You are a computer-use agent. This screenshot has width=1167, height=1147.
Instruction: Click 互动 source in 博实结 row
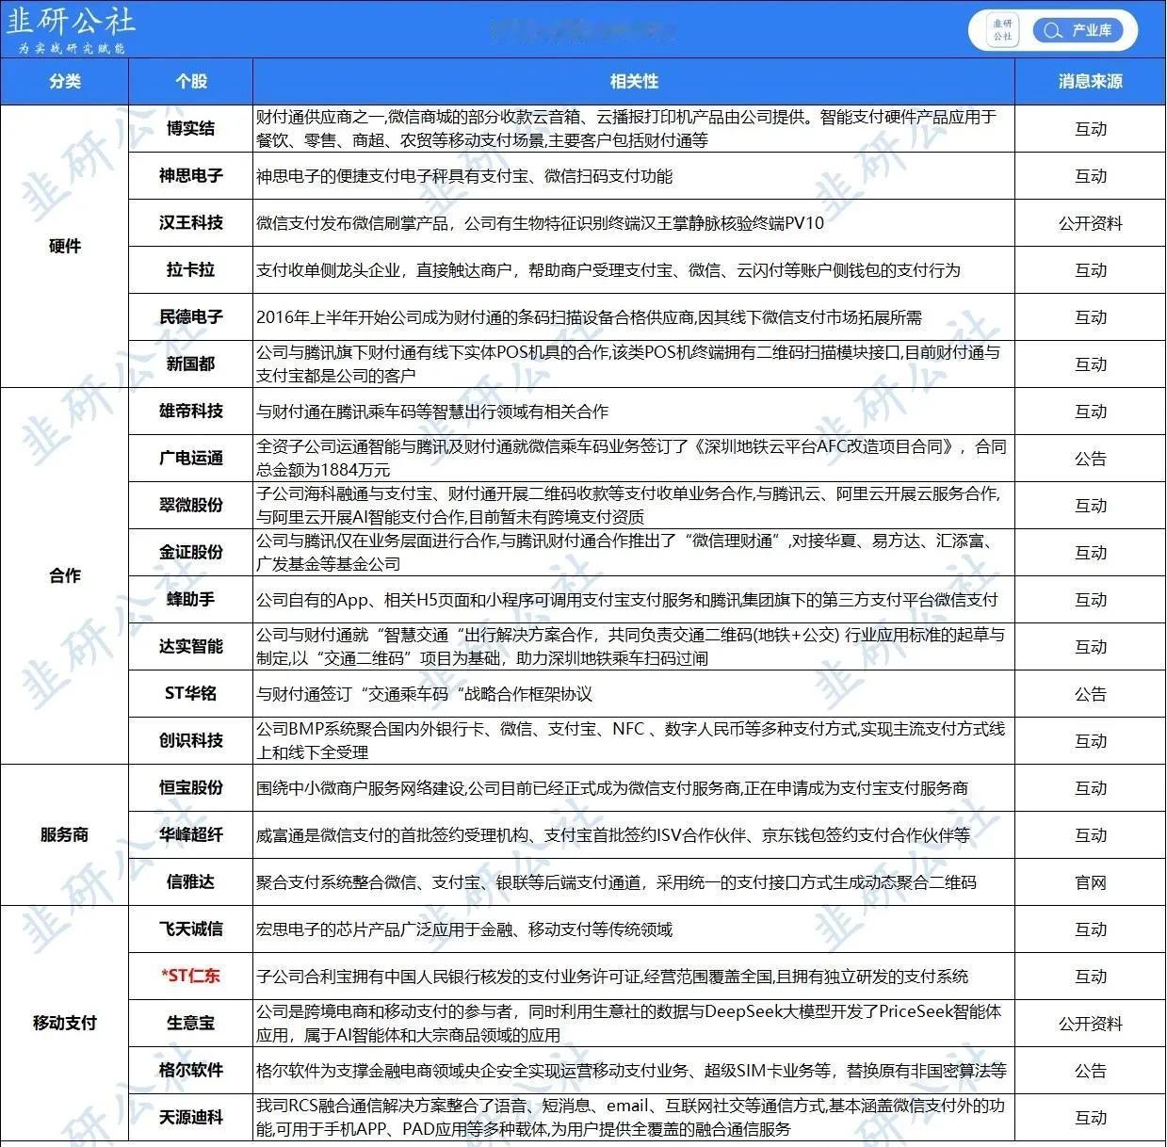[1091, 129]
